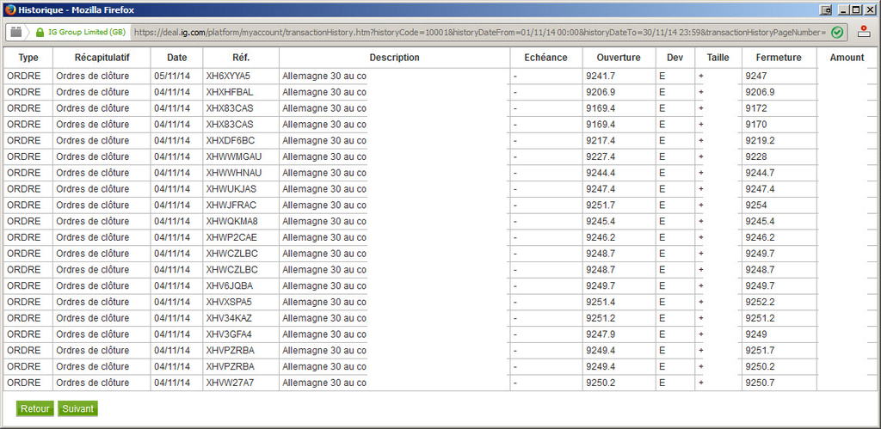Select reference XHWUKJAS
Image resolution: width=881 pixels, height=429 pixels.
[231, 188]
